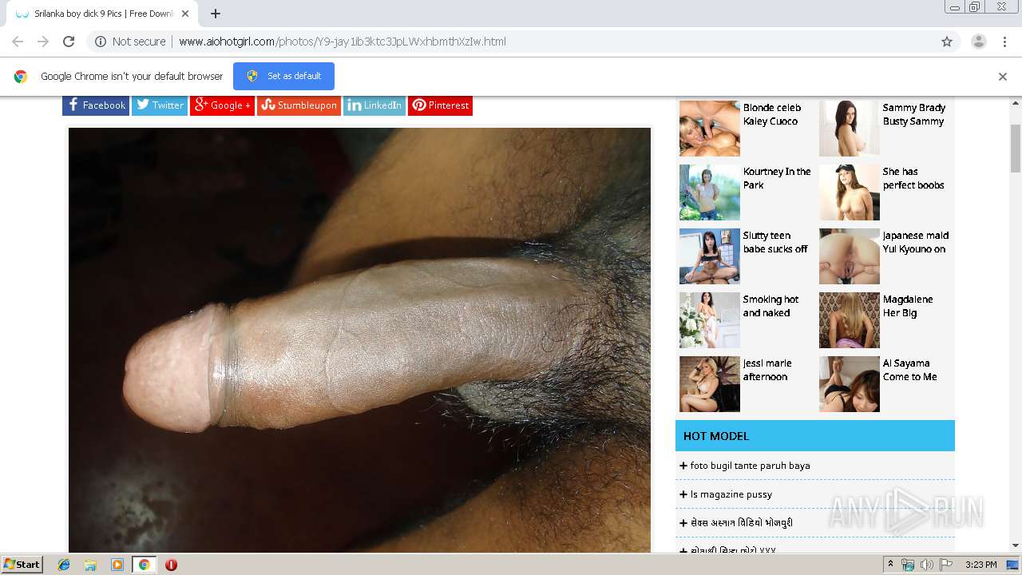Image resolution: width=1022 pixels, height=575 pixels.
Task: Launch Internet Explorer from the taskbar
Action: 64,565
